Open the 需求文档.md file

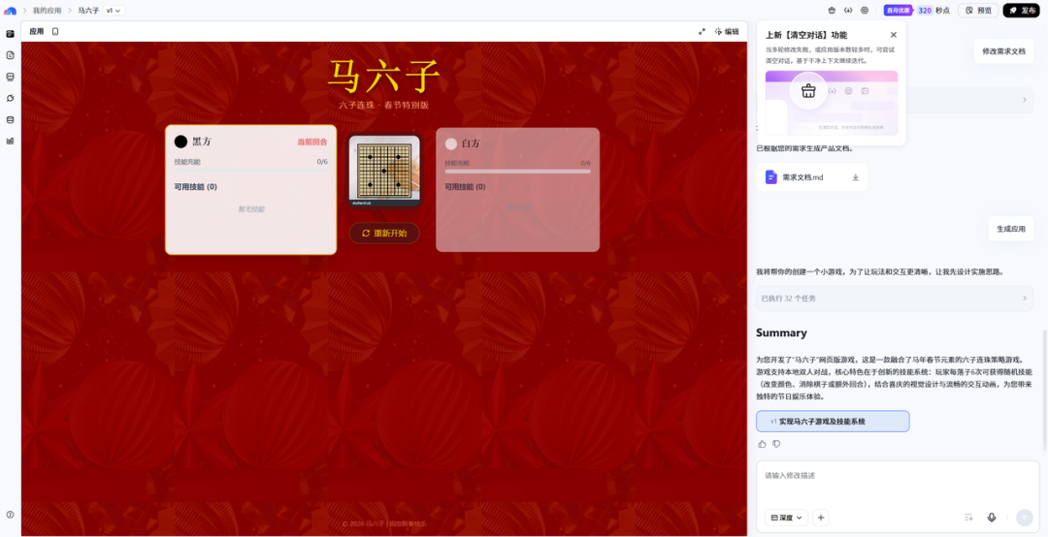[802, 177]
